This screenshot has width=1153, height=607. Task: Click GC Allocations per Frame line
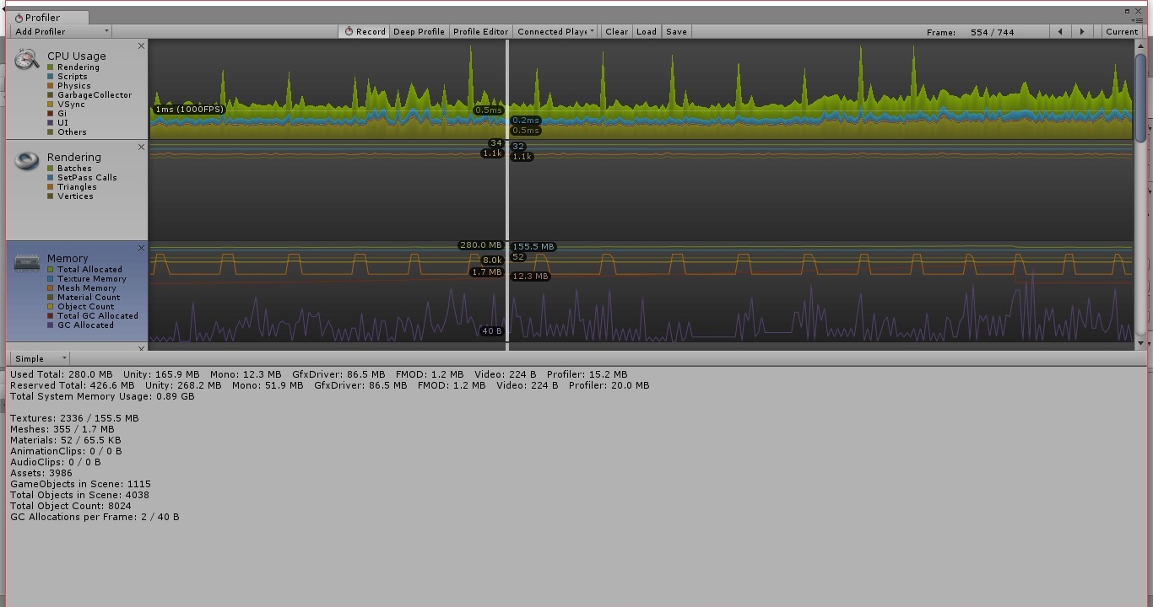click(95, 517)
